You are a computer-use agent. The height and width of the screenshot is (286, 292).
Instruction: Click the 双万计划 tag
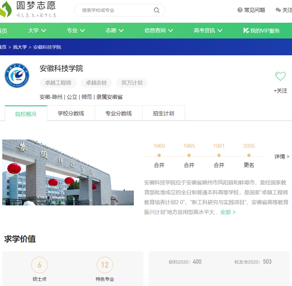[x=132, y=83]
